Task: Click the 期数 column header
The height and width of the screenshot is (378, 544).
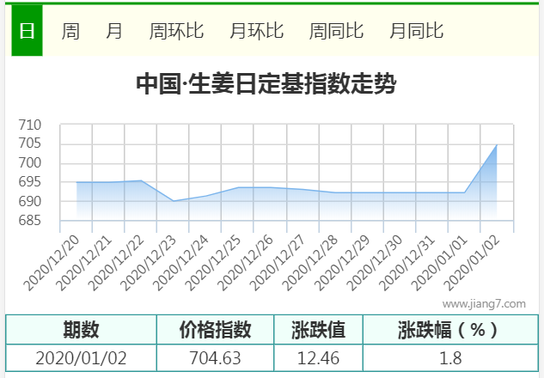Action: point(81,329)
